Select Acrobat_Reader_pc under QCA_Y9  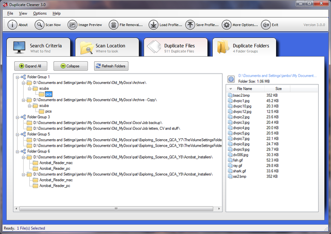point(55,186)
